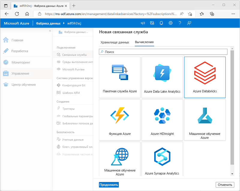Open Разработка pencil icon in sidebar
Screen dimensions: 240x191
[x=6, y=51]
